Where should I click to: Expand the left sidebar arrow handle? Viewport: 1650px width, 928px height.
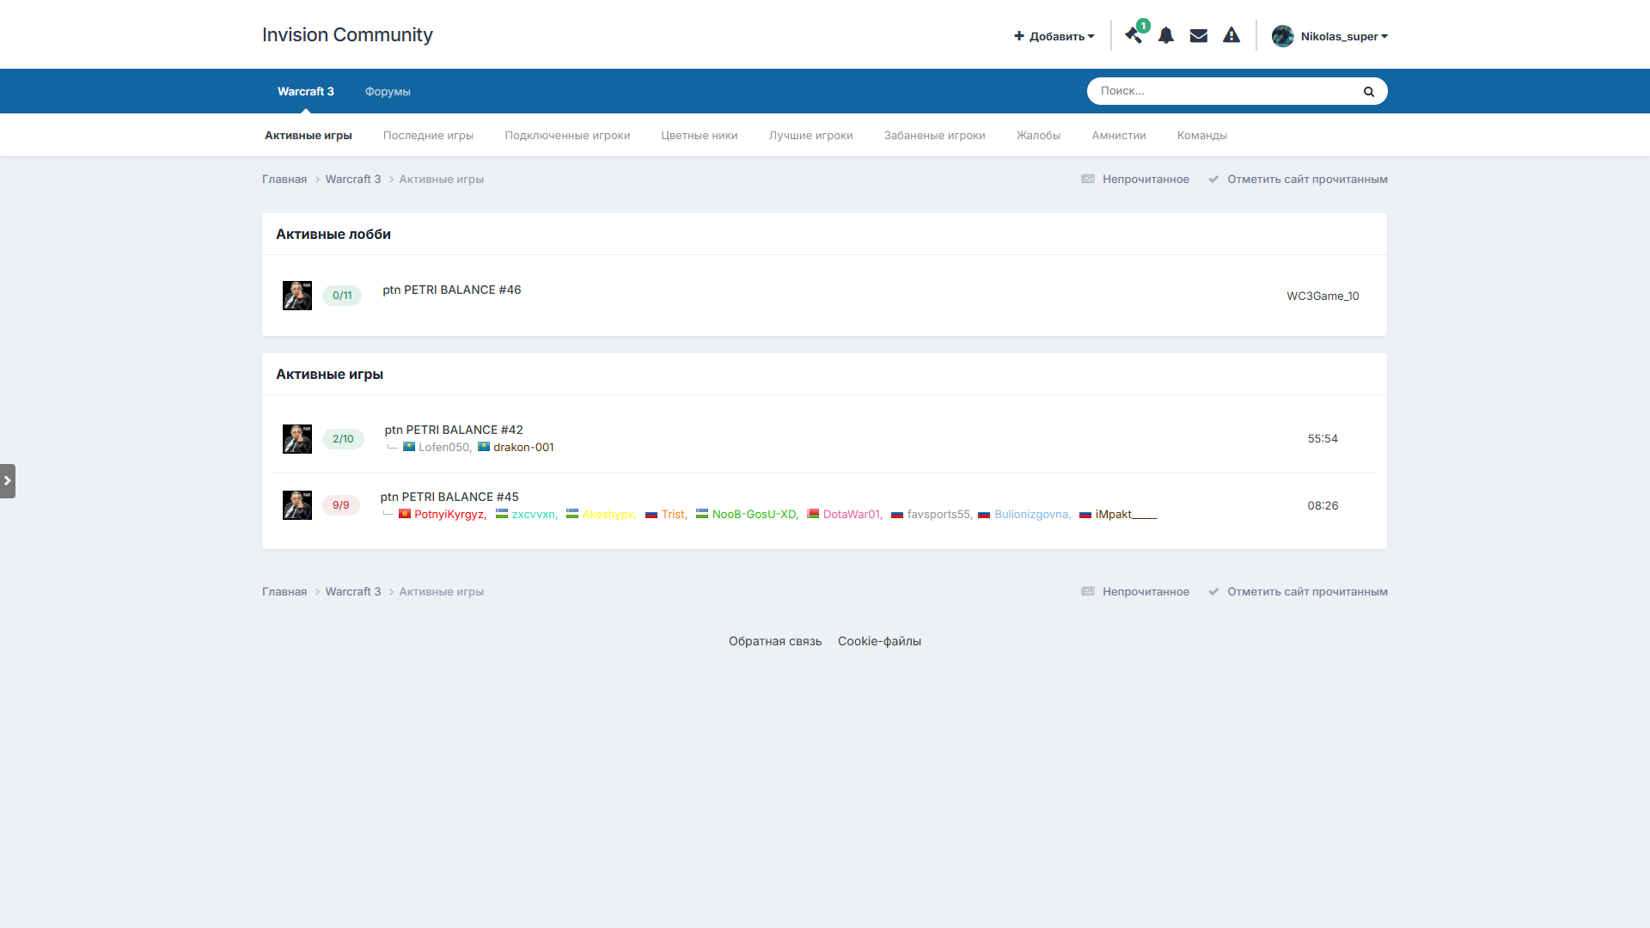click(x=8, y=481)
